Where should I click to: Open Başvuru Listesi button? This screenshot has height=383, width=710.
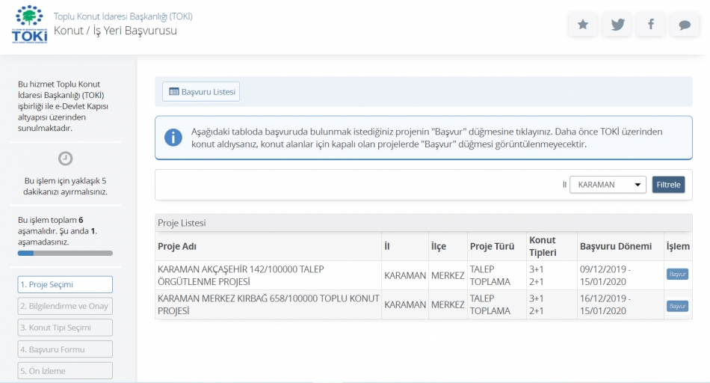(201, 91)
